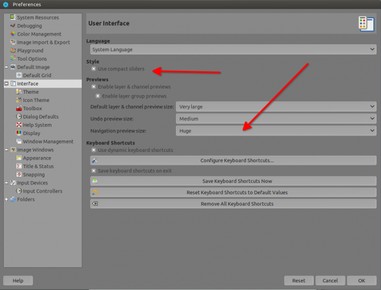Disable Enable layer group previews checkbox
The width and height of the screenshot is (381, 290).
pyautogui.click(x=98, y=96)
